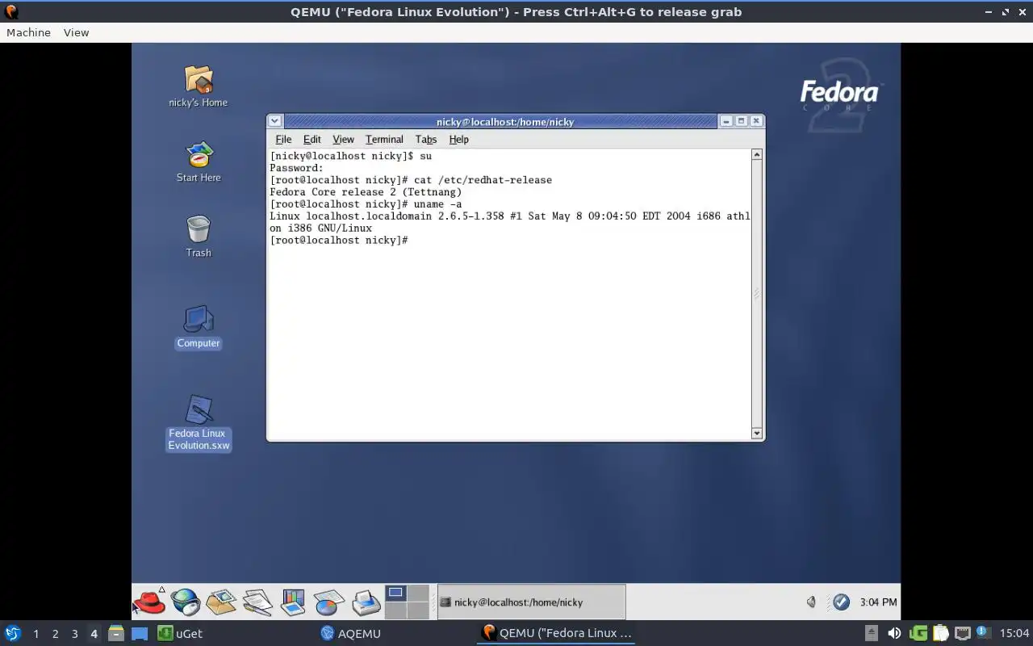Open the terminal View menu

(343, 139)
